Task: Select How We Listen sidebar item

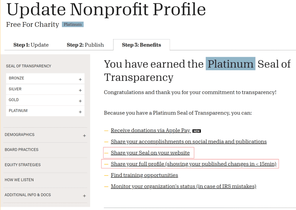Action: [19, 180]
